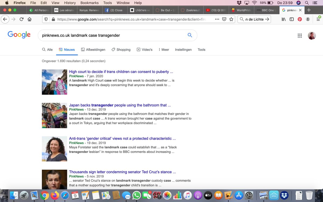Open the Ted Cruz photo thumbnail

54,179
